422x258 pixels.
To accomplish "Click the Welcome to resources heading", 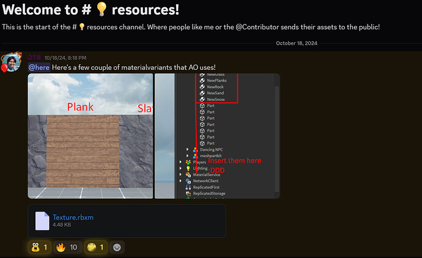I will point(91,10).
